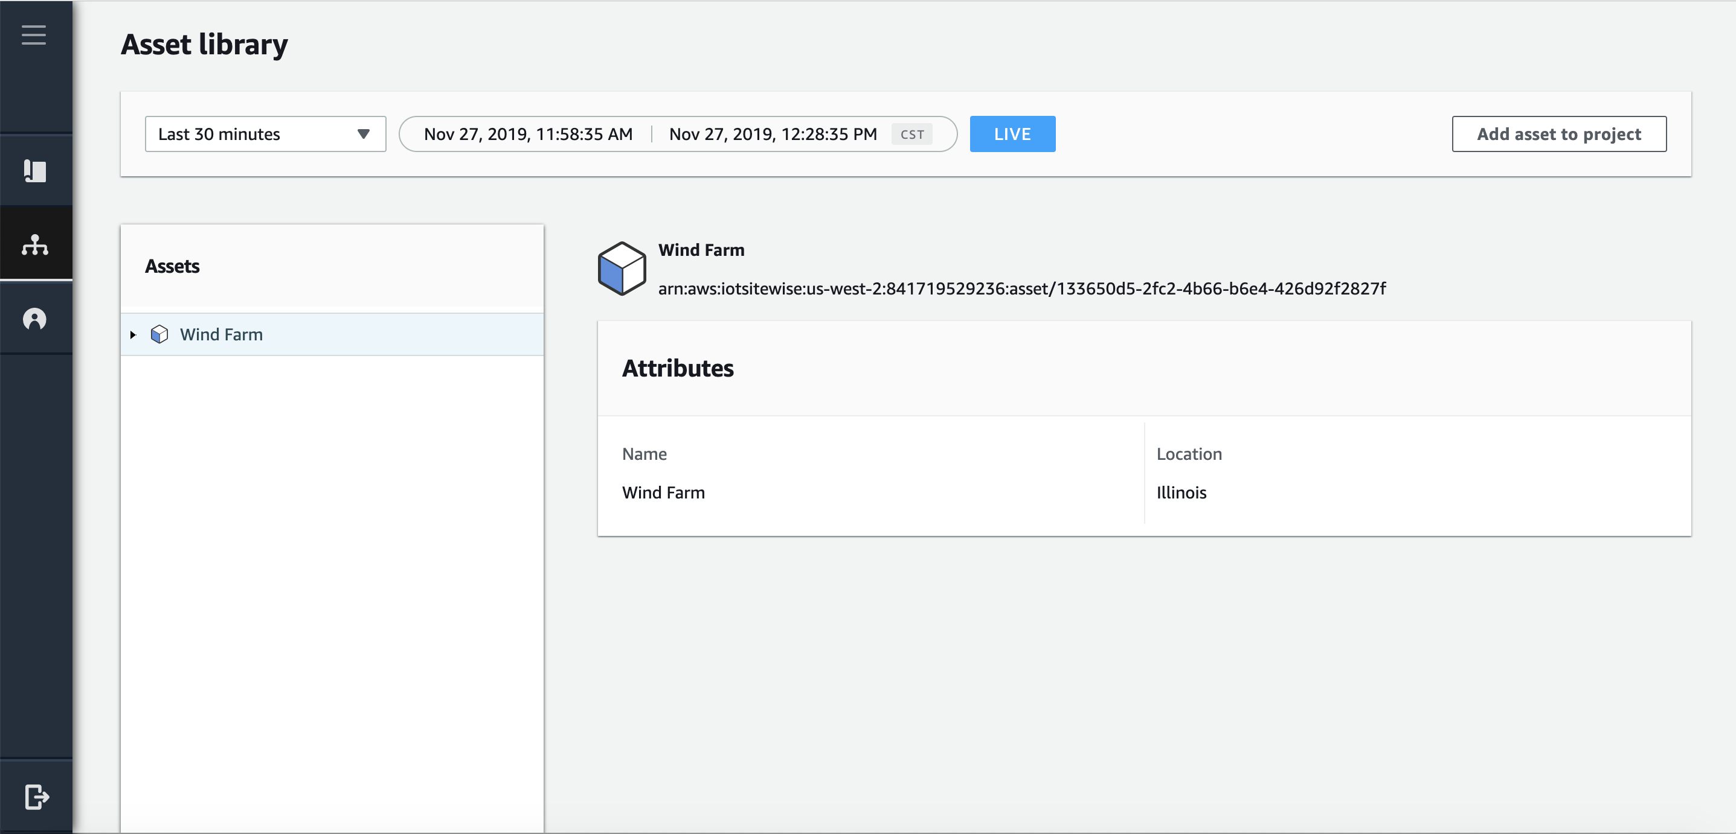The width and height of the screenshot is (1736, 834).
Task: Click the end time Nov 27 12:28:35 PM
Action: click(x=773, y=134)
